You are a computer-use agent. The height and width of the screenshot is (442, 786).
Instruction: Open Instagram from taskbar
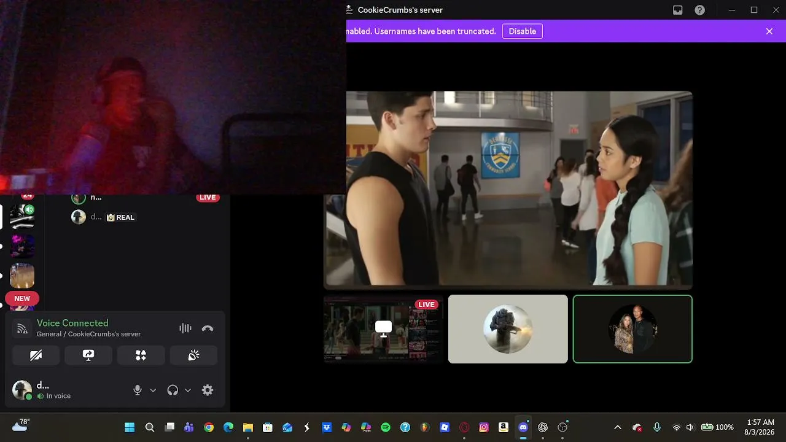[x=484, y=427]
